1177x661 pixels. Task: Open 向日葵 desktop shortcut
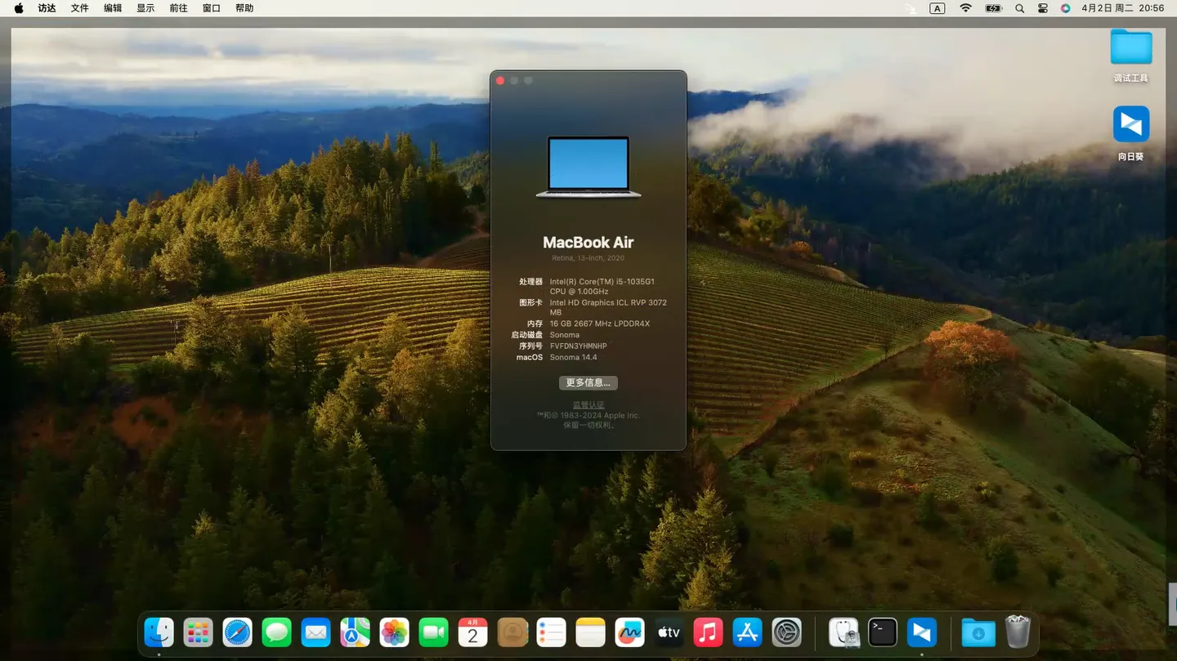1130,125
